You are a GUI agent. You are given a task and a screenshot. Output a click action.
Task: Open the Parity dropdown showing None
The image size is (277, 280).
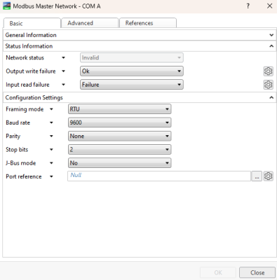click(x=119, y=136)
